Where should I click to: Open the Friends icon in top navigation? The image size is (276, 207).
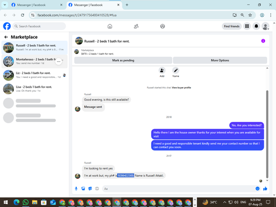click(x=136, y=26)
